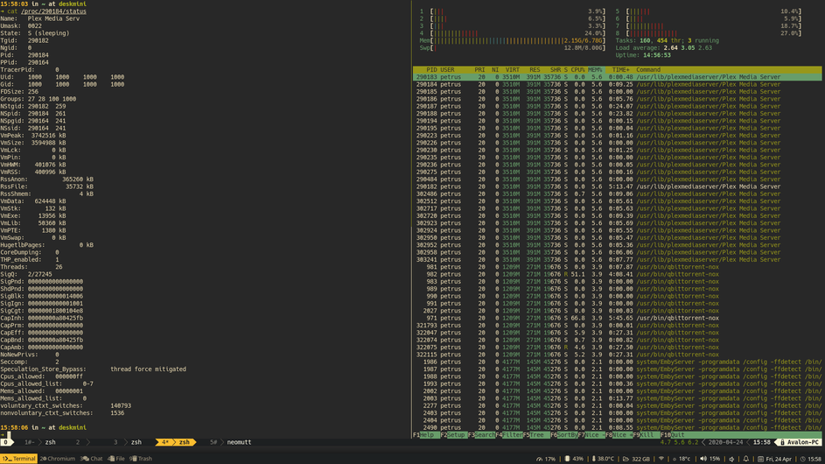Image resolution: width=825 pixels, height=464 pixels.
Task: Sort htop by Command column header
Action: 648,69
